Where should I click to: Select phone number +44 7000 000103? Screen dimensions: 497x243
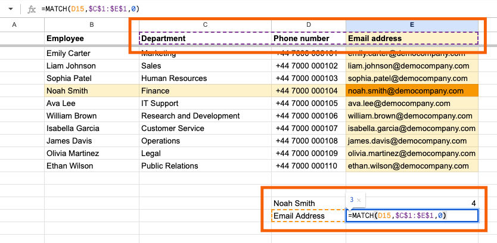click(x=309, y=78)
